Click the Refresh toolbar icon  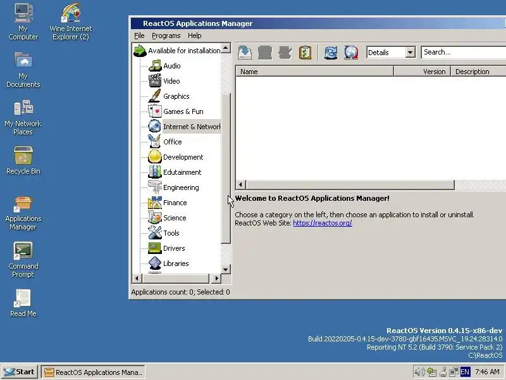pyautogui.click(x=331, y=53)
